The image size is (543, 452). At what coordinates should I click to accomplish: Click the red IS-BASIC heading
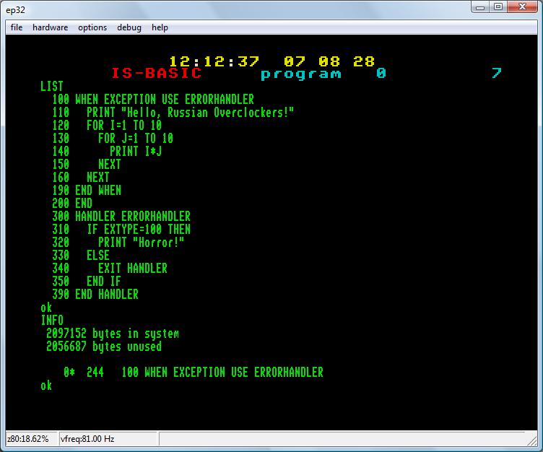[156, 73]
